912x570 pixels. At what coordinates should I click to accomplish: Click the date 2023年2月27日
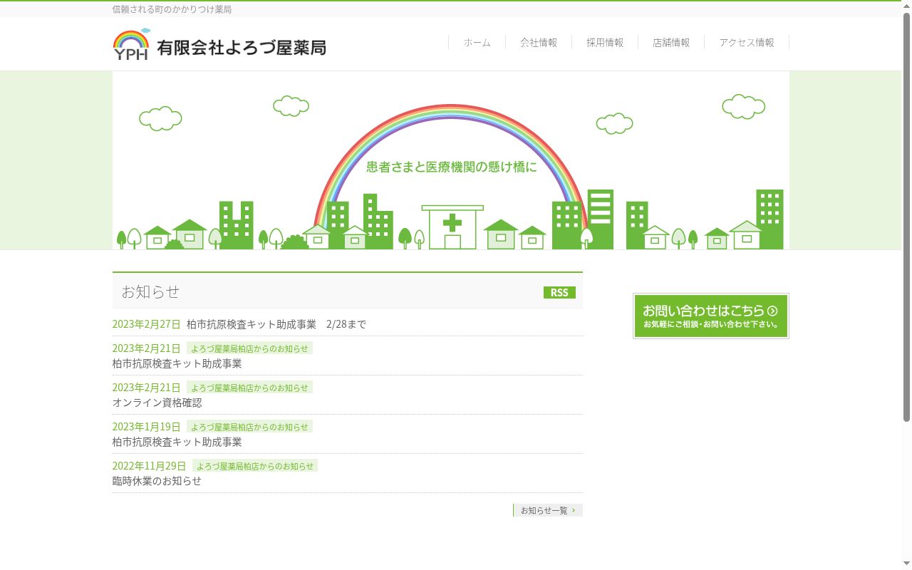[x=146, y=324]
